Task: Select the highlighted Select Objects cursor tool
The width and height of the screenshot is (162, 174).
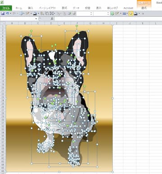Action: [x=130, y=13]
